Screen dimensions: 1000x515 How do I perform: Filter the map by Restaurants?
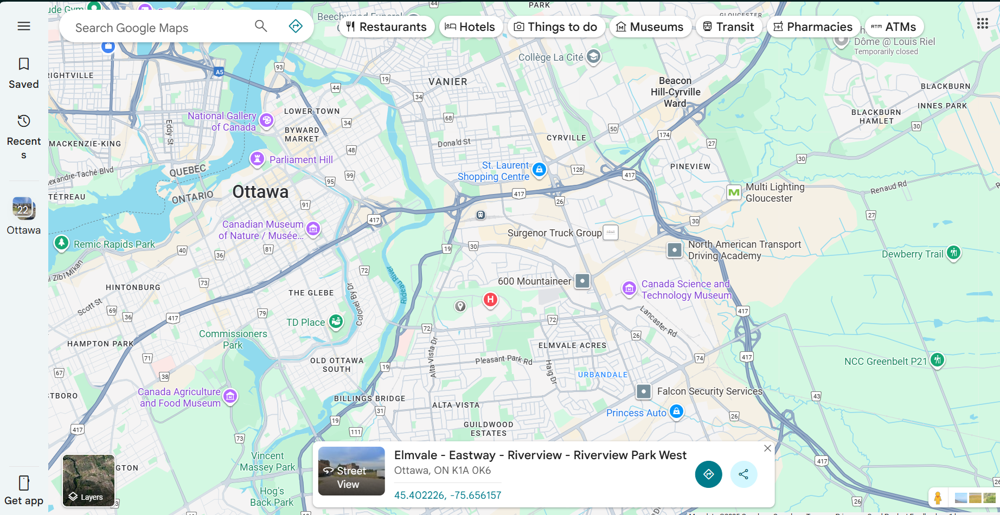[387, 27]
